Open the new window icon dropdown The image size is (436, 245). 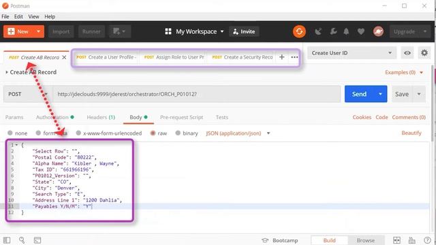(120, 31)
